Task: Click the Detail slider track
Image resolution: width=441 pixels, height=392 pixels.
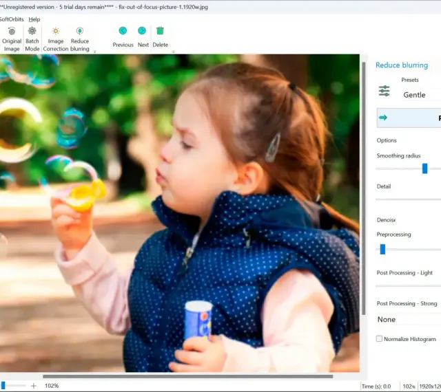Action: click(x=409, y=199)
